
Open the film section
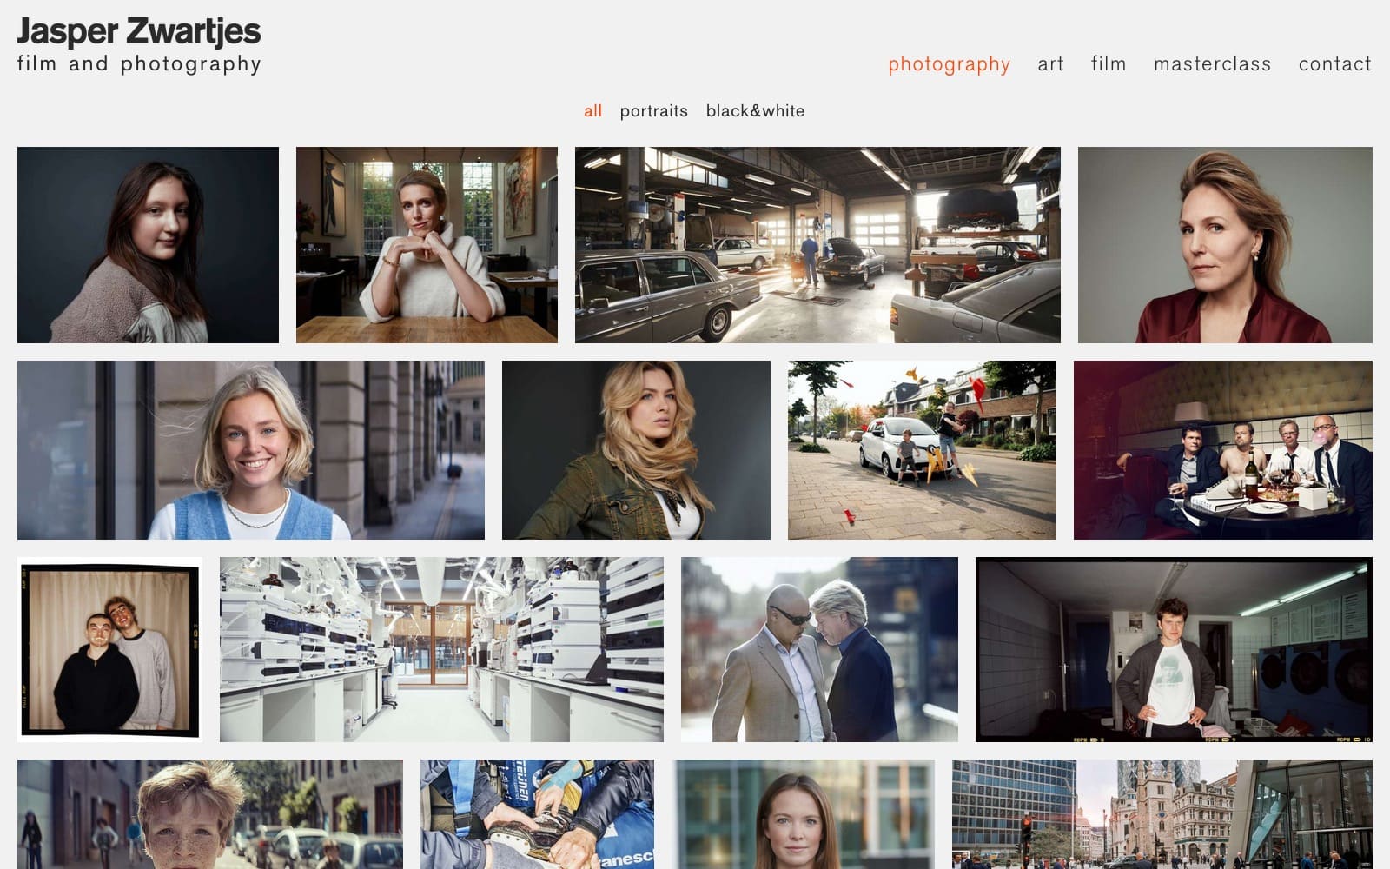pos(1109,64)
